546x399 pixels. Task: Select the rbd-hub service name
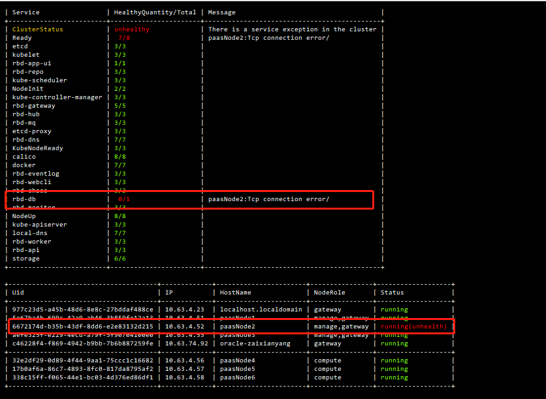pyautogui.click(x=25, y=114)
